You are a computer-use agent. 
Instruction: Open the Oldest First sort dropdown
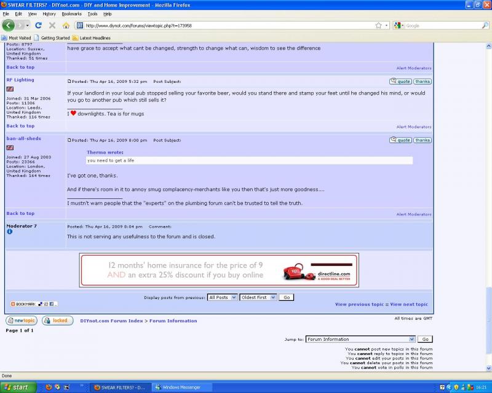[x=258, y=297]
